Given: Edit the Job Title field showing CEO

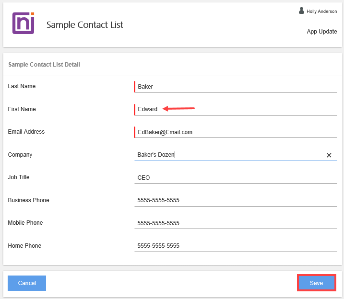Looking at the screenshot, I should click(235, 178).
